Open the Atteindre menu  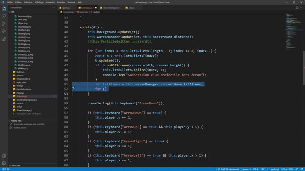pos(50,2)
